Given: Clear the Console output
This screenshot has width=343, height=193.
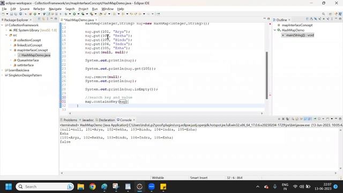Looking at the screenshot, I should tap(293, 119).
